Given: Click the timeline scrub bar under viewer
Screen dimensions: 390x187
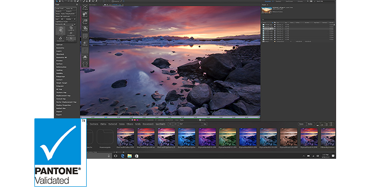Looking at the screenshot, I should pyautogui.click(x=170, y=117).
